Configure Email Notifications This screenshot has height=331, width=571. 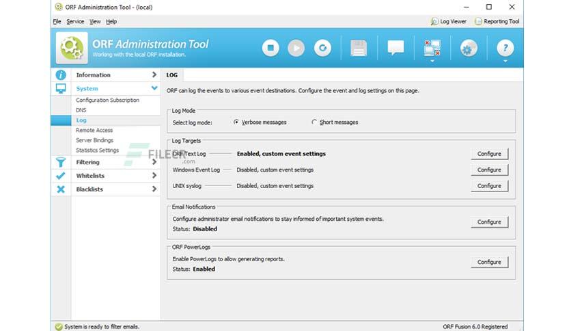(490, 222)
